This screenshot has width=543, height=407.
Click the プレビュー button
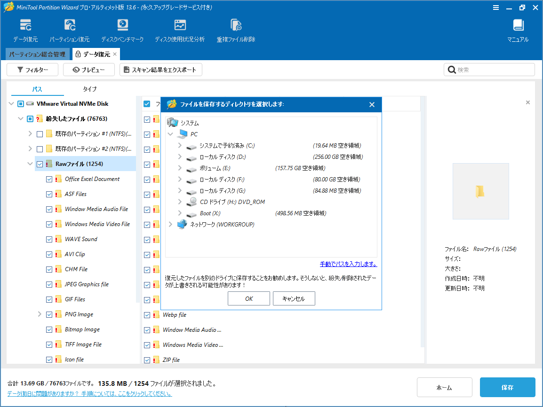point(88,70)
